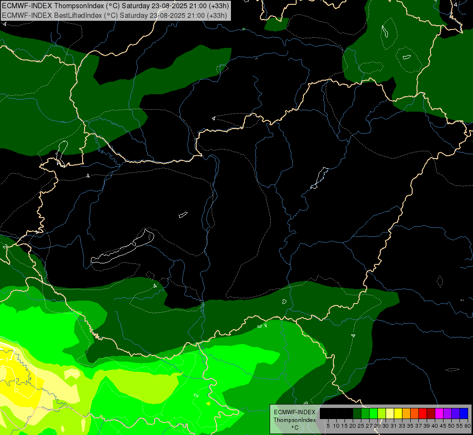Click the legend tick value '20'
Screen dimensions: 473x435
coord(353,426)
